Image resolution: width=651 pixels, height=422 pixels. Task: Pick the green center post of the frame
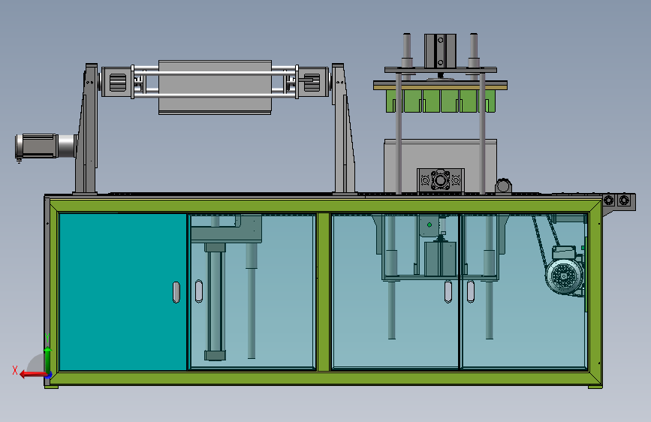tap(324, 291)
